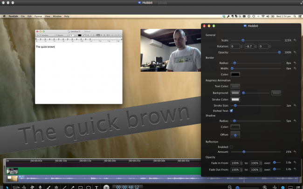This screenshot has height=189, width=303.
Task: Click the microphone icon in bottom toolbar
Action: point(41,187)
